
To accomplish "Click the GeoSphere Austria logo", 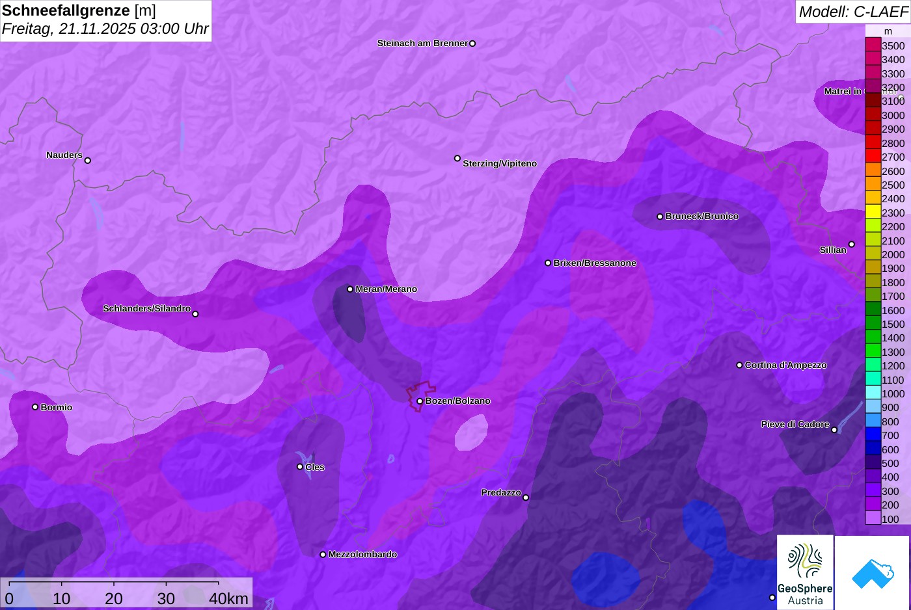I will (x=805, y=572).
